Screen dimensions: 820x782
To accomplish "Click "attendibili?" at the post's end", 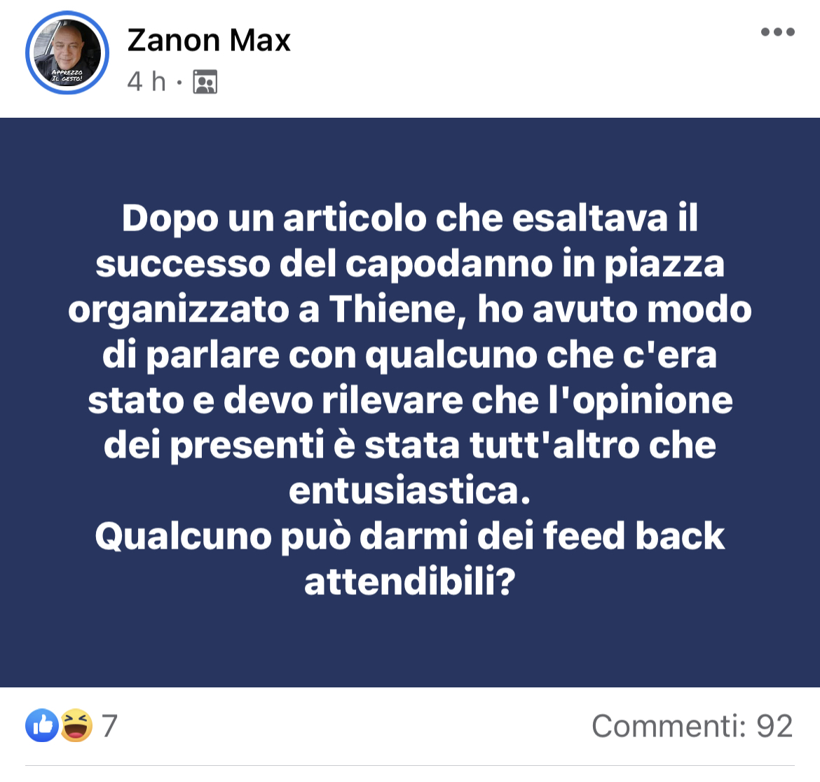I will point(410,582).
